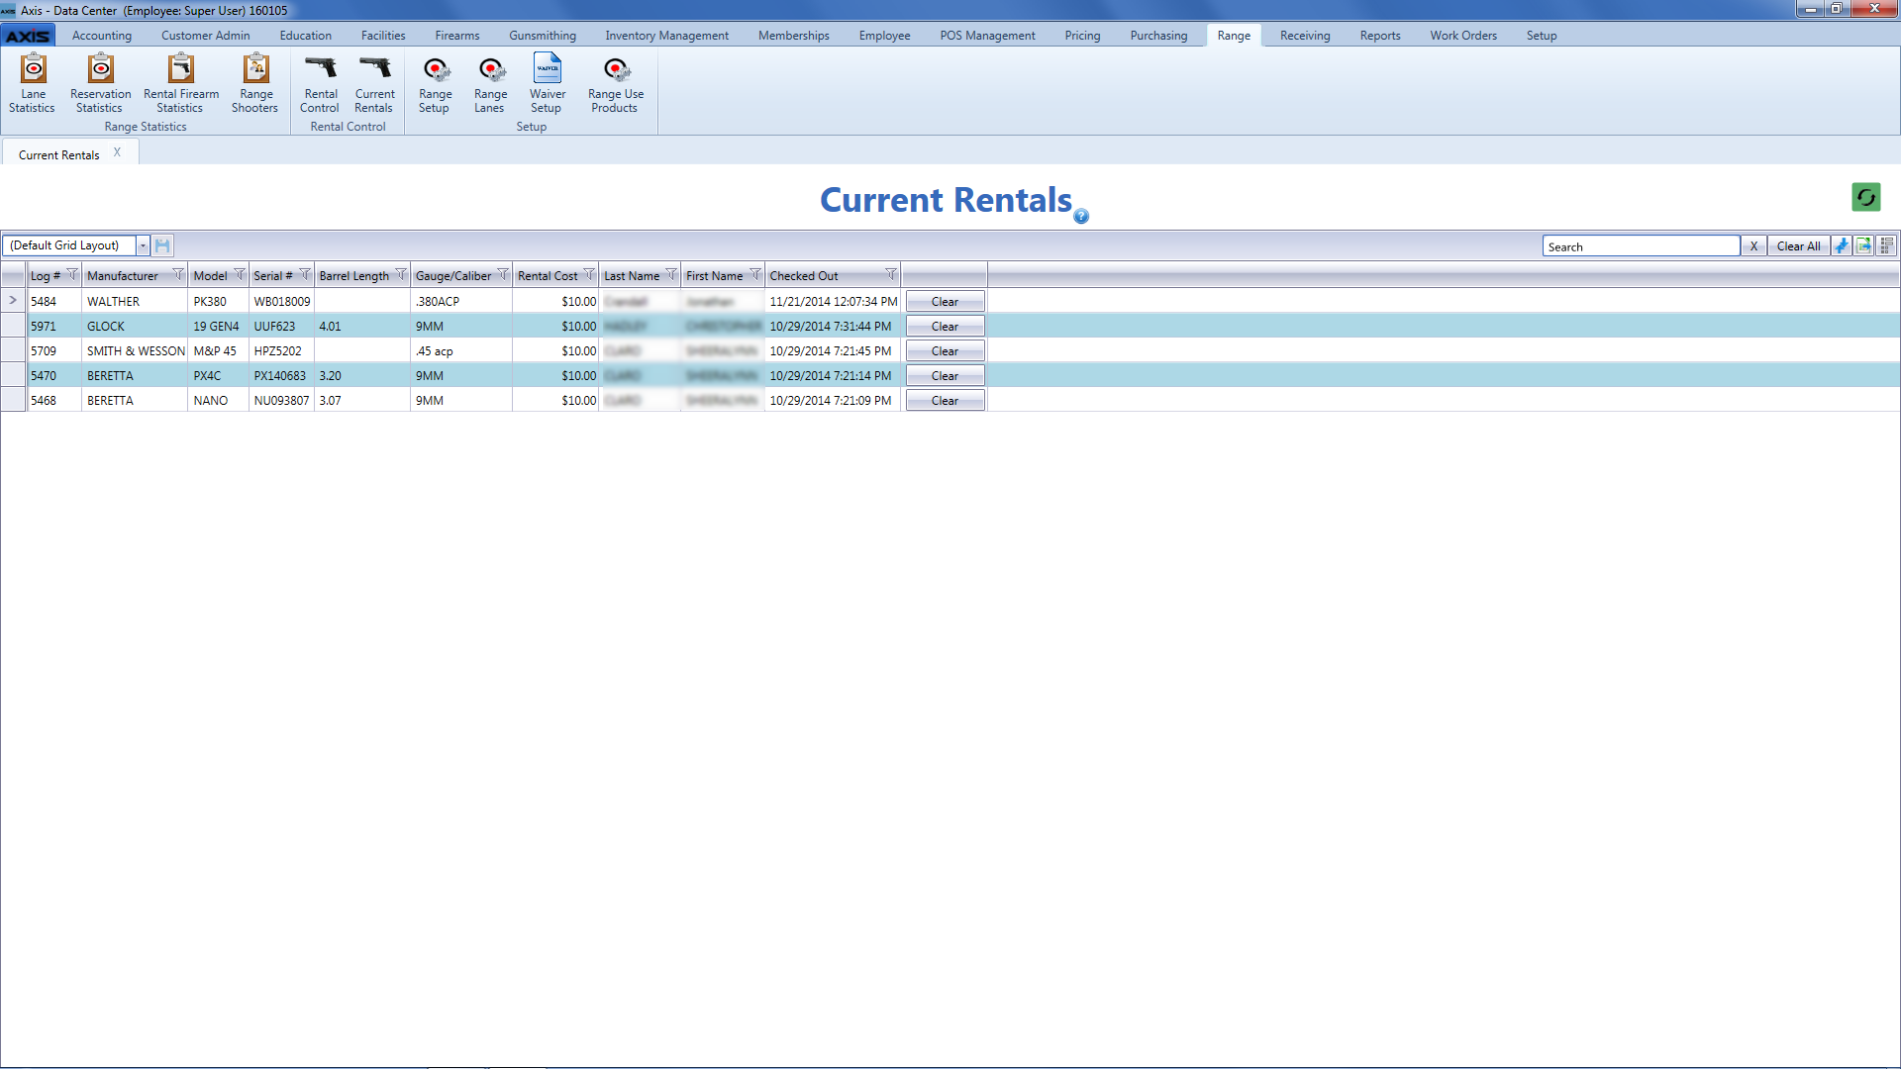Expand the row indicator for log 5484
Screen dimensions: 1901x1069
13,300
